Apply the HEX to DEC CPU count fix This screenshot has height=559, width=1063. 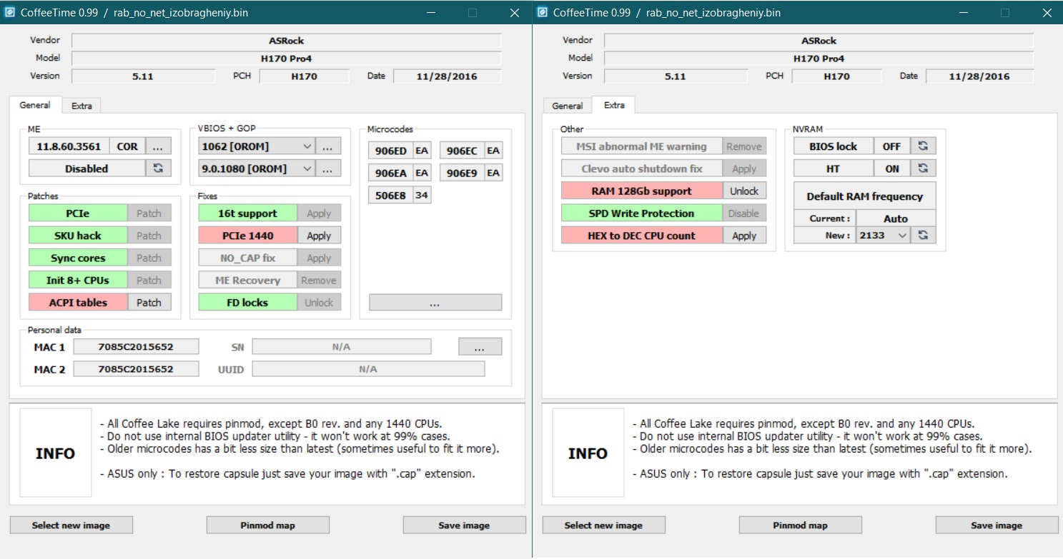744,236
